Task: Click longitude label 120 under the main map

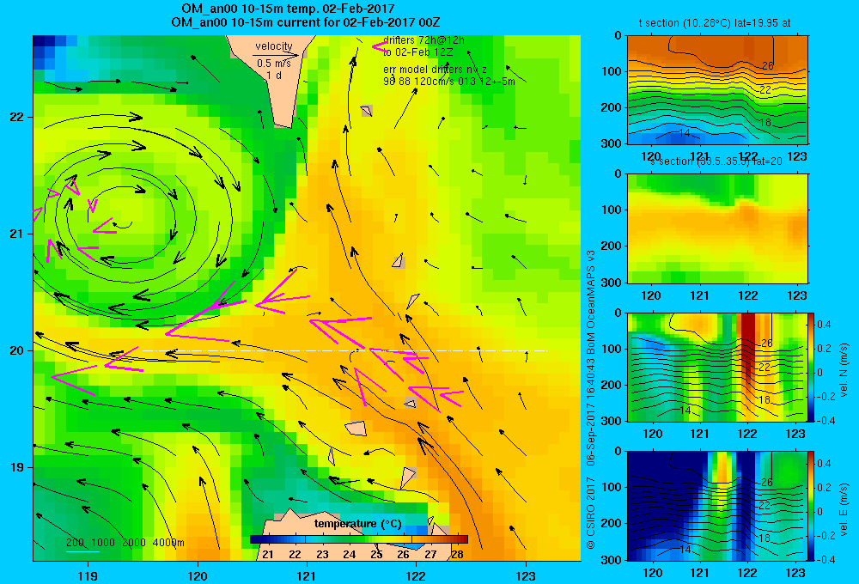Action: pyautogui.click(x=198, y=575)
